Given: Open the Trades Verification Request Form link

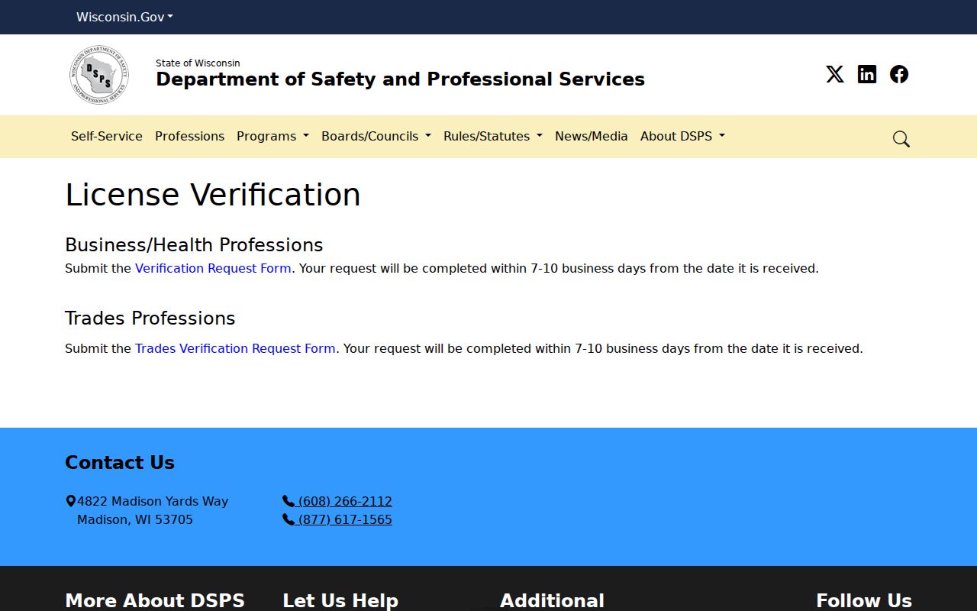Looking at the screenshot, I should pyautogui.click(x=235, y=348).
